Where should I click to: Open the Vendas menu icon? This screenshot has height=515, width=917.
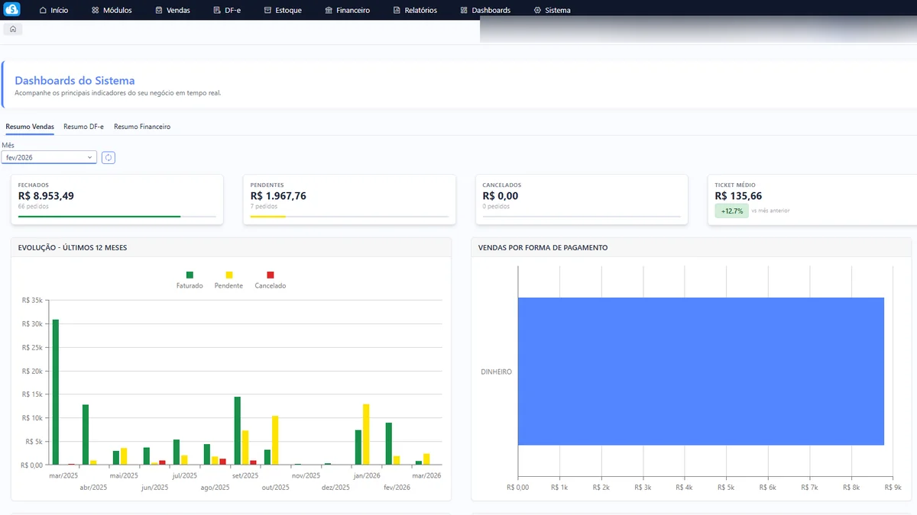point(158,10)
